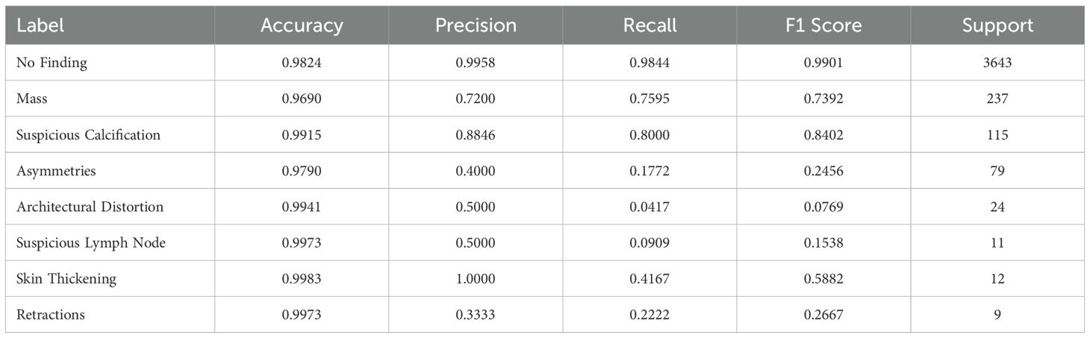Click Suspicious Calcification F1 value 0.8402

click(823, 135)
